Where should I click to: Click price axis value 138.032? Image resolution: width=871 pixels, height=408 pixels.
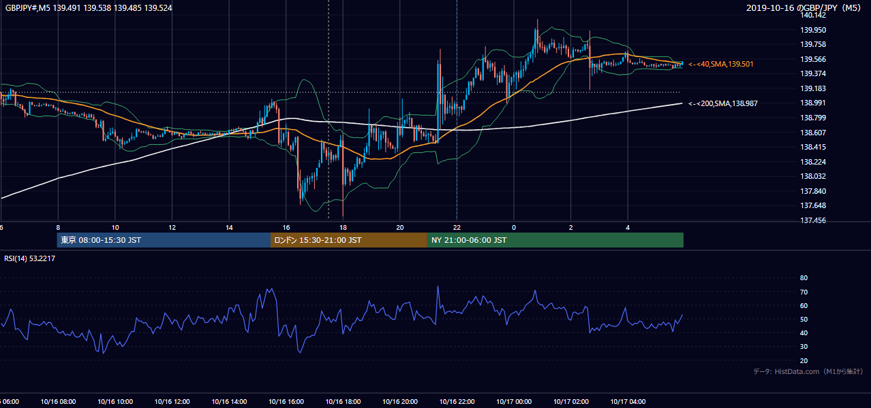coord(814,176)
